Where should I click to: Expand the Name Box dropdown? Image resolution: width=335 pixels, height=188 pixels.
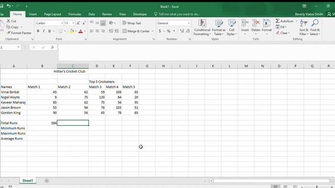(19, 47)
